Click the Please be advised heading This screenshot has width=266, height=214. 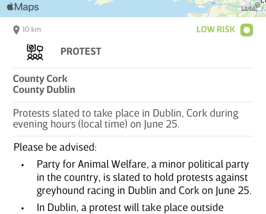point(55,147)
